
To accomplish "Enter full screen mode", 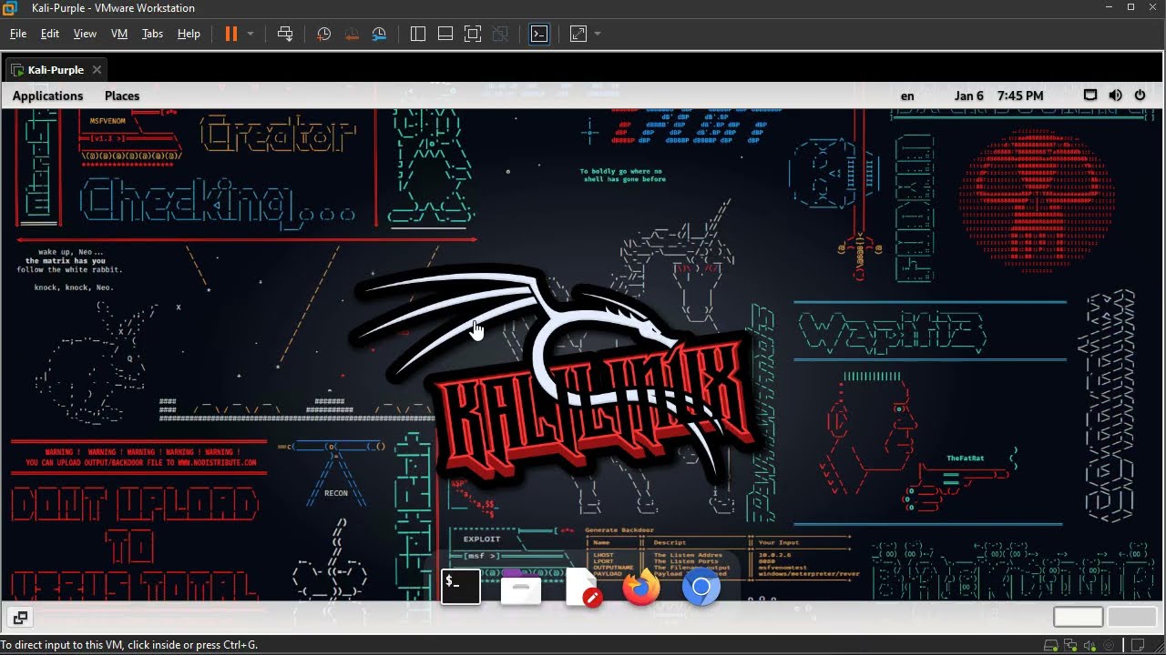I will point(473,34).
